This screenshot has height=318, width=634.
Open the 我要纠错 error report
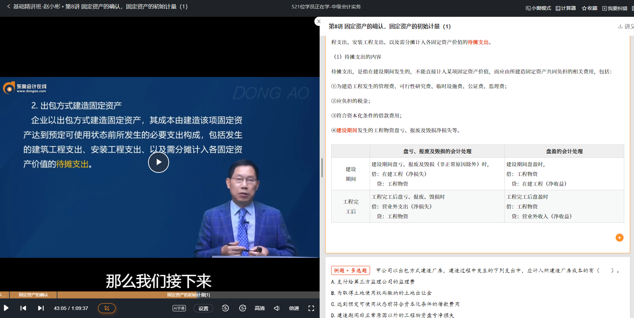pyautogui.click(x=614, y=8)
